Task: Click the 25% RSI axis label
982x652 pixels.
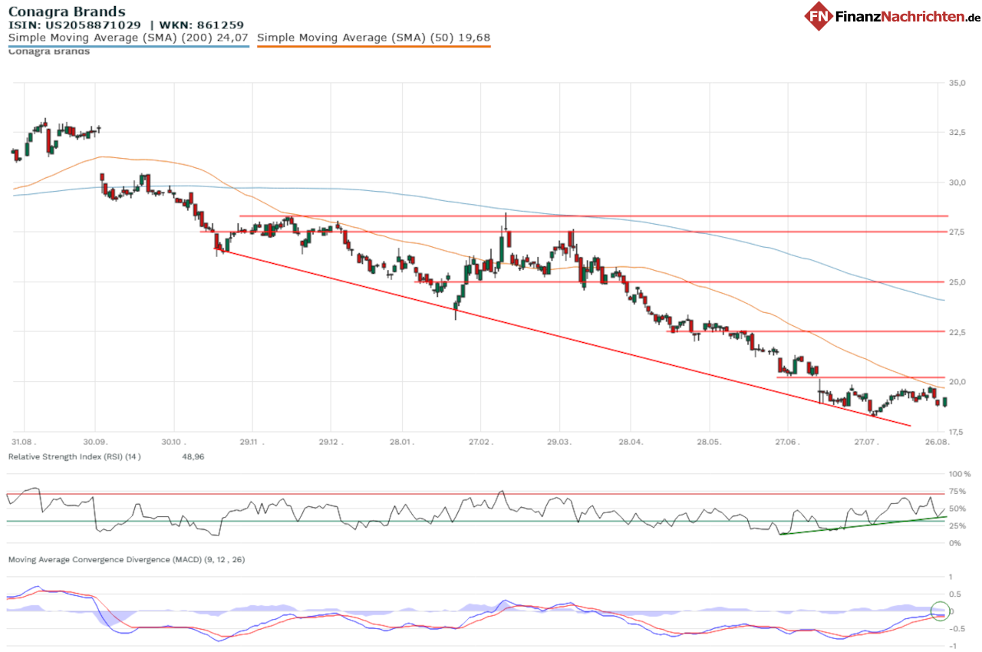Action: click(957, 526)
